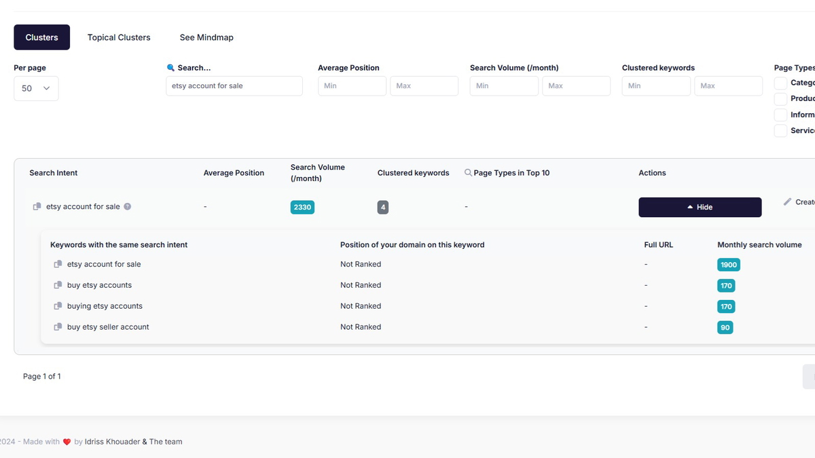
Task: Copy the keyword "buying etsy accounts"
Action: pyautogui.click(x=58, y=306)
